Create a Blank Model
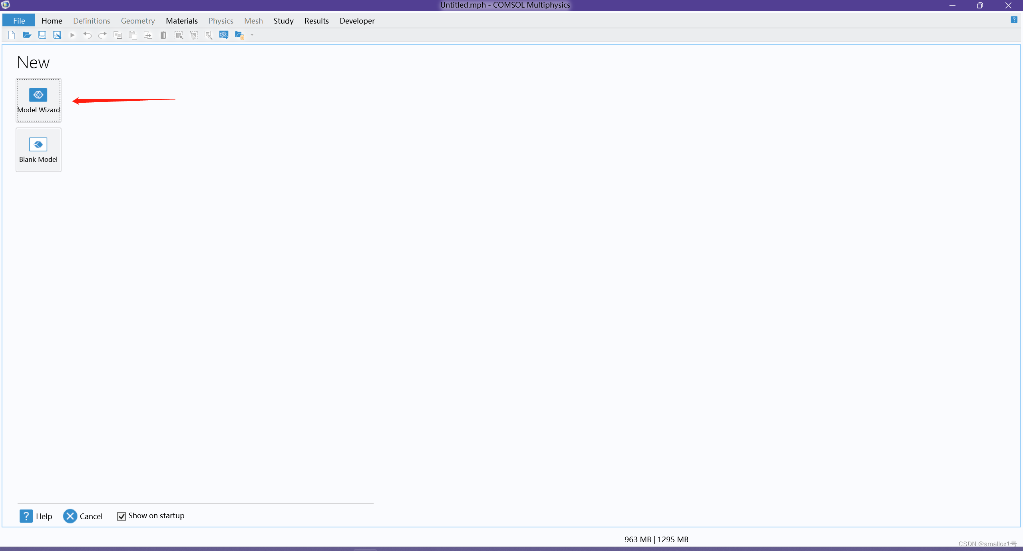The width and height of the screenshot is (1023, 551). [38, 150]
